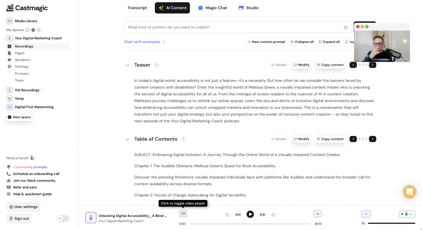Viewport: 422px width, 230px height.
Task: Click the New custom prompt button
Action: 266,41
